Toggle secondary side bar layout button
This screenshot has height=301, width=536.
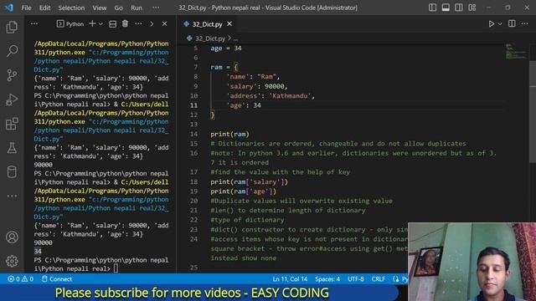(459, 8)
